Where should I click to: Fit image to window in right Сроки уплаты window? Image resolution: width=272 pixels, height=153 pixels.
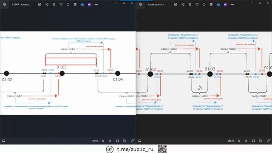253,141
